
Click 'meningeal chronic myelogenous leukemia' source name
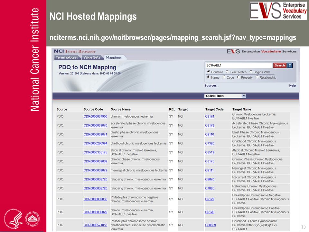click(139, 170)
